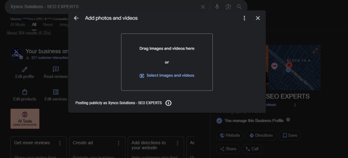Click the Edit services list icon
The image size is (348, 158).
56,92
